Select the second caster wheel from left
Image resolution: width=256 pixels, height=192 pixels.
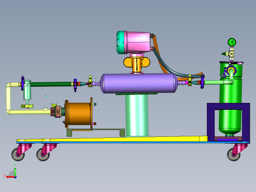tap(43, 155)
